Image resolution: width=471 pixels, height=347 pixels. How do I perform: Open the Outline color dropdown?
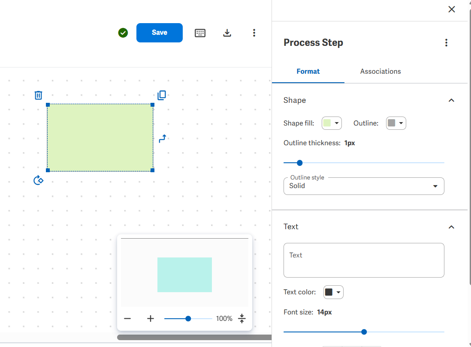coord(396,123)
